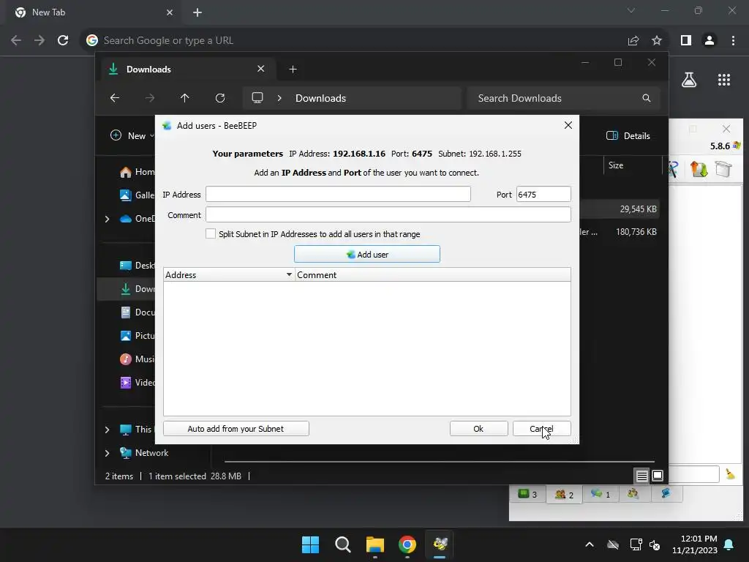Screen dimensions: 749x562
Task: Open BeeBEEP users tab with count 2
Action: 564,494
